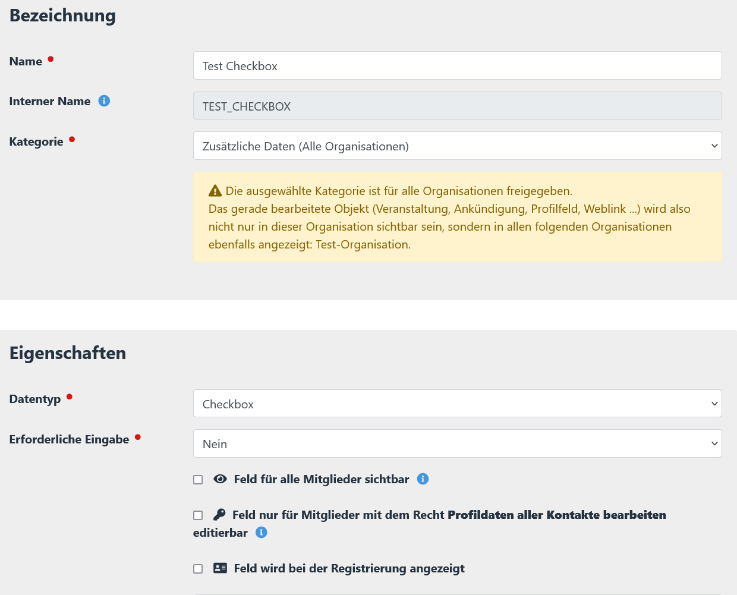Click the ID card icon for registration
737x595 pixels.
pos(220,568)
